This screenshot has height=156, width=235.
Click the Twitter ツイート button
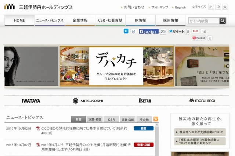tap(177, 31)
